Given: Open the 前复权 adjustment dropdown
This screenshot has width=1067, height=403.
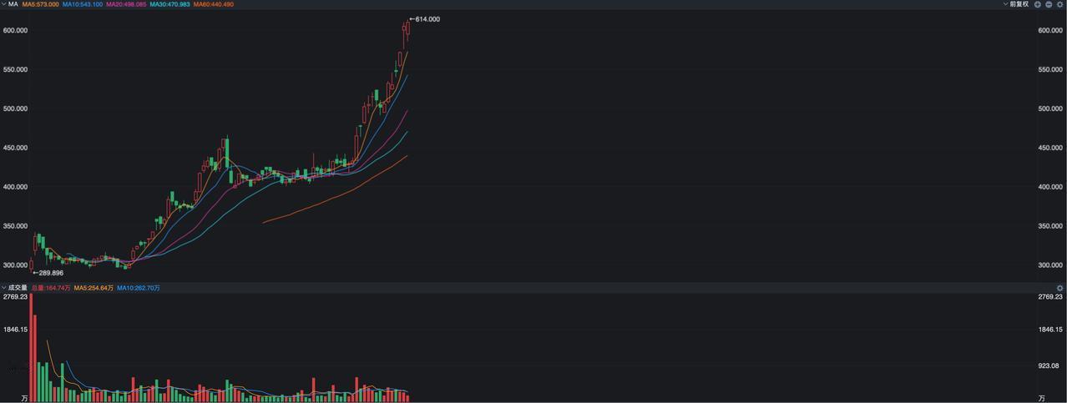Looking at the screenshot, I should click(x=1016, y=4).
